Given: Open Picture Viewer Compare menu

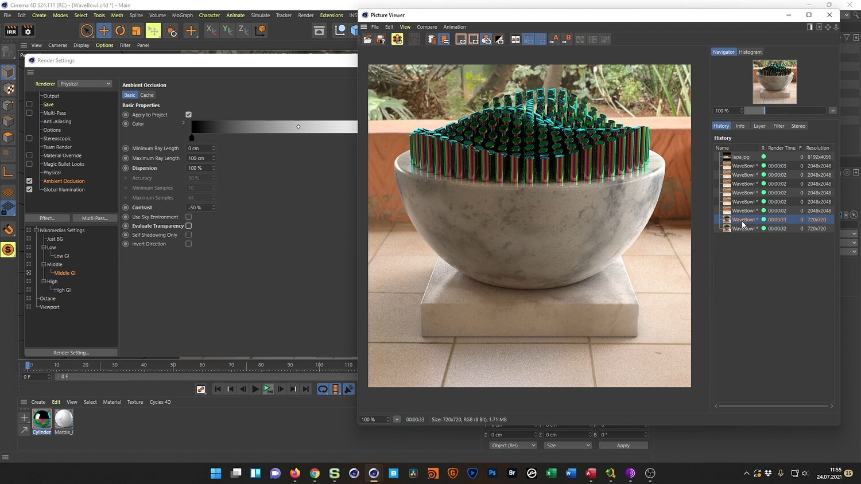Looking at the screenshot, I should pyautogui.click(x=426, y=27).
